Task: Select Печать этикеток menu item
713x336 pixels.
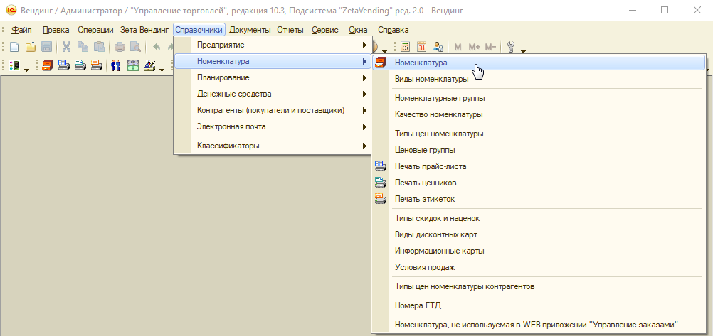Action: (x=539, y=199)
